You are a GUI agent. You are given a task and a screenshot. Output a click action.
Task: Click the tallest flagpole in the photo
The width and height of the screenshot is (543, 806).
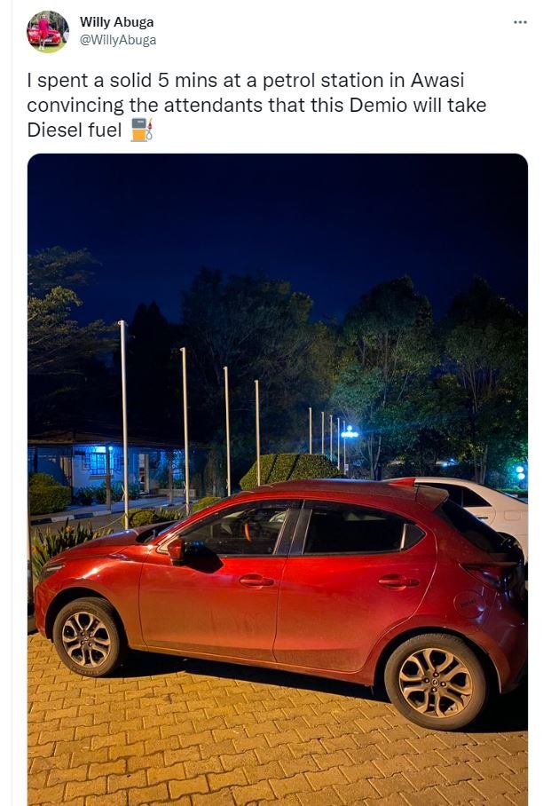pos(124,424)
